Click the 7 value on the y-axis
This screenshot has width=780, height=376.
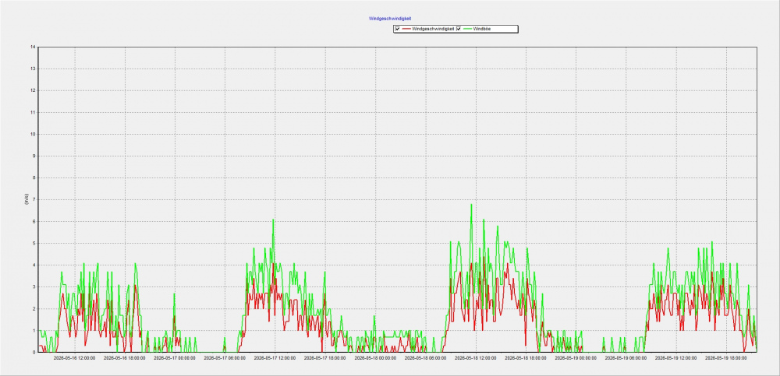pyautogui.click(x=34, y=199)
